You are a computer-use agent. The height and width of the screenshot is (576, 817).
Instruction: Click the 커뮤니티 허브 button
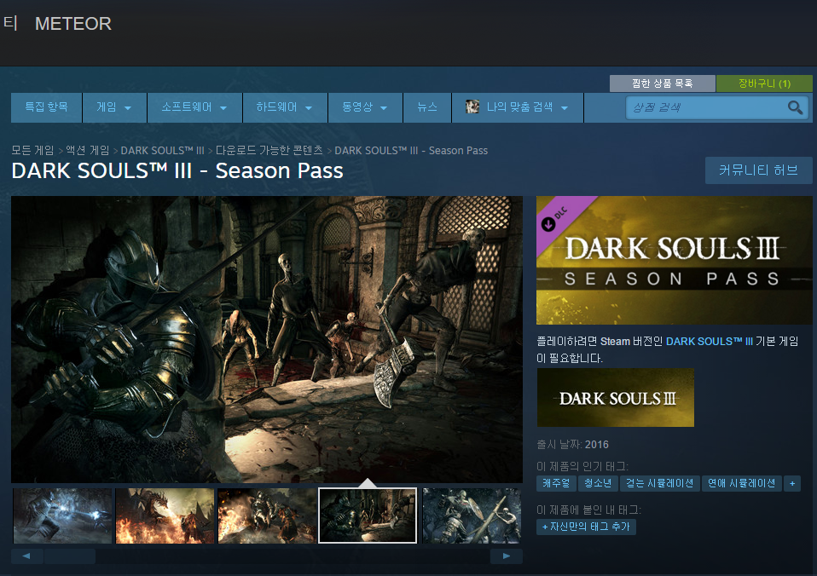(758, 170)
